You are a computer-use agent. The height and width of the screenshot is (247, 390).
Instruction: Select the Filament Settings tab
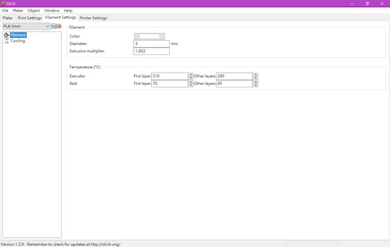pos(61,18)
